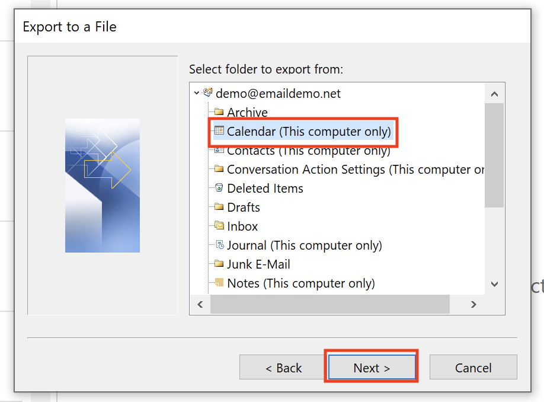Click the Notes sticky-note icon
The width and height of the screenshot is (544, 402).
[219, 282]
